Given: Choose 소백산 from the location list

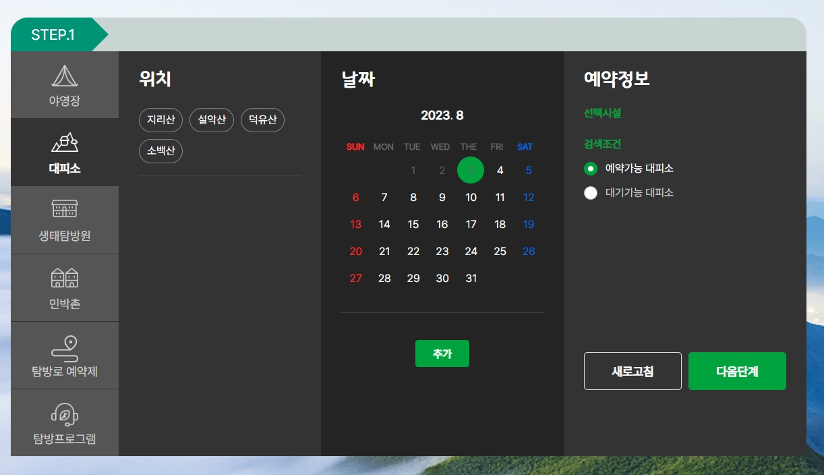Looking at the screenshot, I should 160,150.
